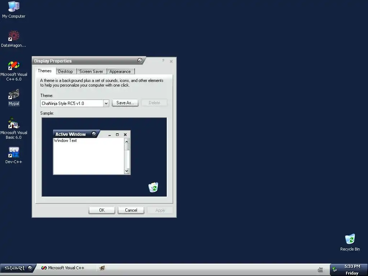This screenshot has width=368, height=276.
Task: Close the Display Properties dialog
Action: (x=171, y=61)
